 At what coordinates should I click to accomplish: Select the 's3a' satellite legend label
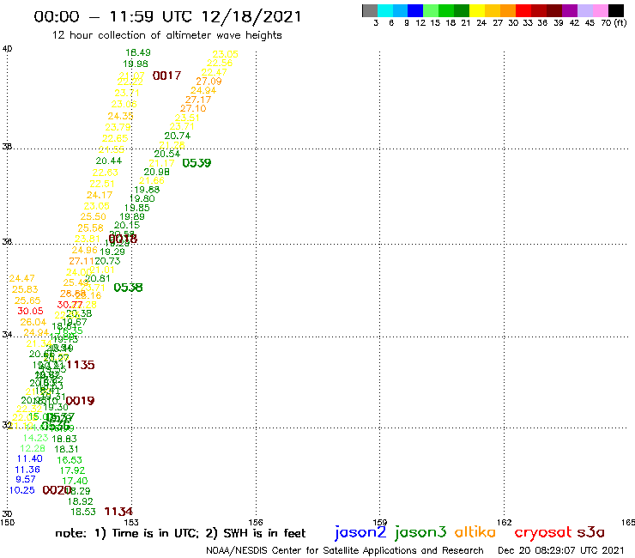click(591, 531)
